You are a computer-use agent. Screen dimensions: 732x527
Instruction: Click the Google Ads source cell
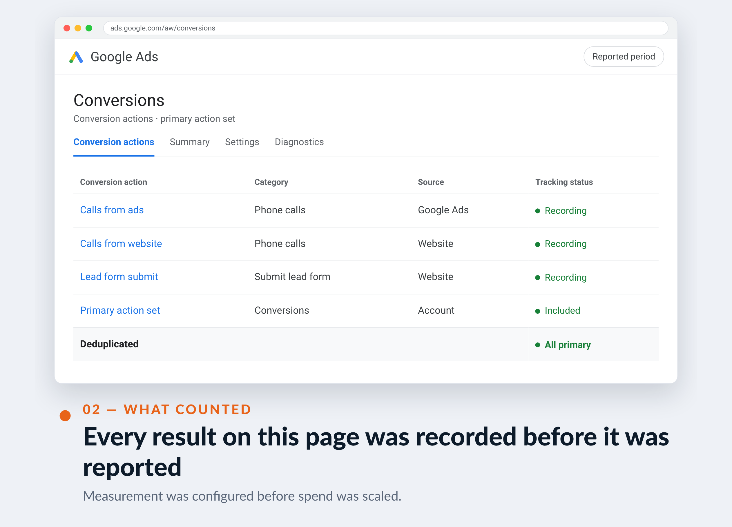(x=443, y=210)
